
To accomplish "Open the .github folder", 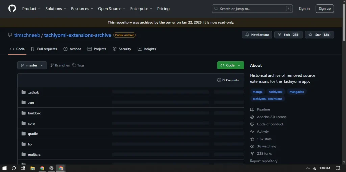I will tap(33, 92).
